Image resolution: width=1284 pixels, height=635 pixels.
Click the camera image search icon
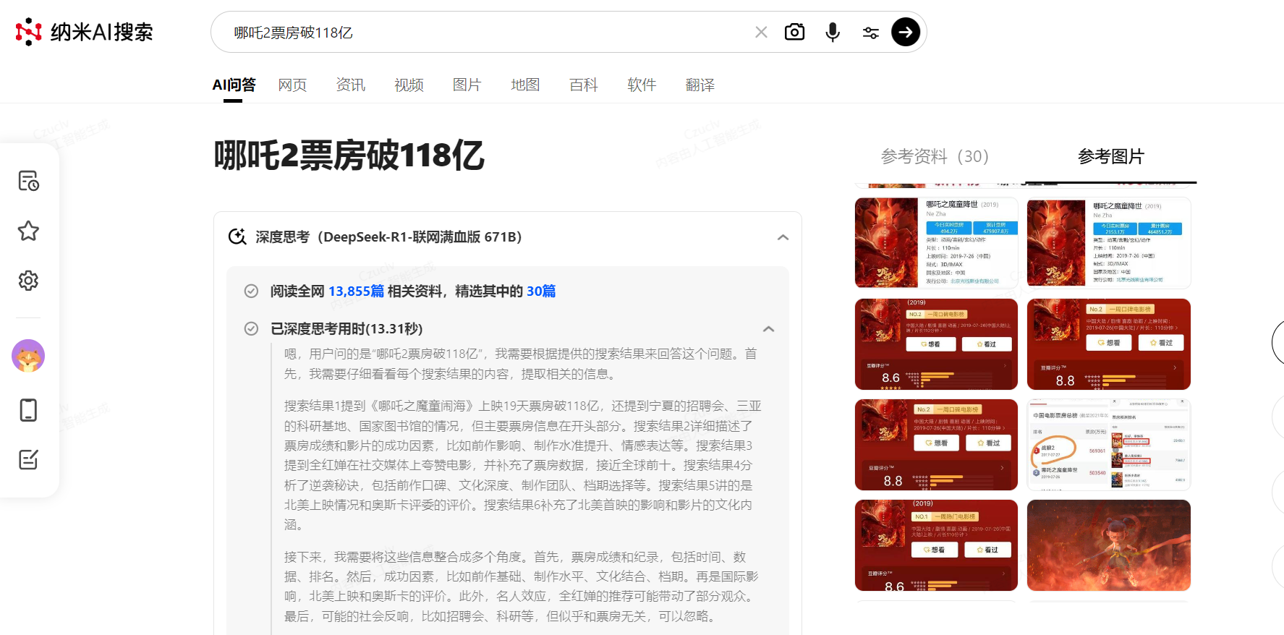click(x=794, y=32)
